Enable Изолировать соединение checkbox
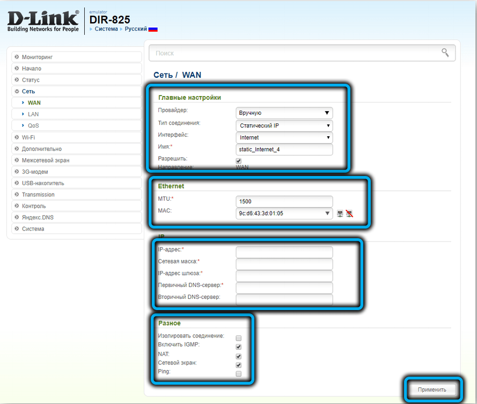Viewport: 477px width, 404px height. pos(239,338)
